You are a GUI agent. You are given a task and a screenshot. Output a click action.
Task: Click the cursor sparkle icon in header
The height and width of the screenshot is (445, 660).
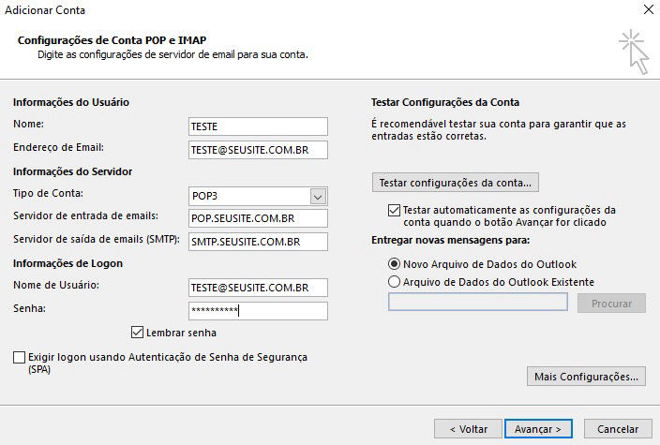[634, 51]
